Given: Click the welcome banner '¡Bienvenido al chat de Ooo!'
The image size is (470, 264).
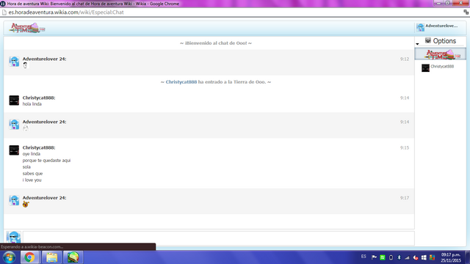Looking at the screenshot, I should pyautogui.click(x=216, y=43).
